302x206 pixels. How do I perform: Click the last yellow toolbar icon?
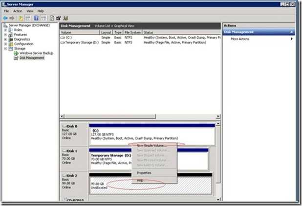coord(65,18)
